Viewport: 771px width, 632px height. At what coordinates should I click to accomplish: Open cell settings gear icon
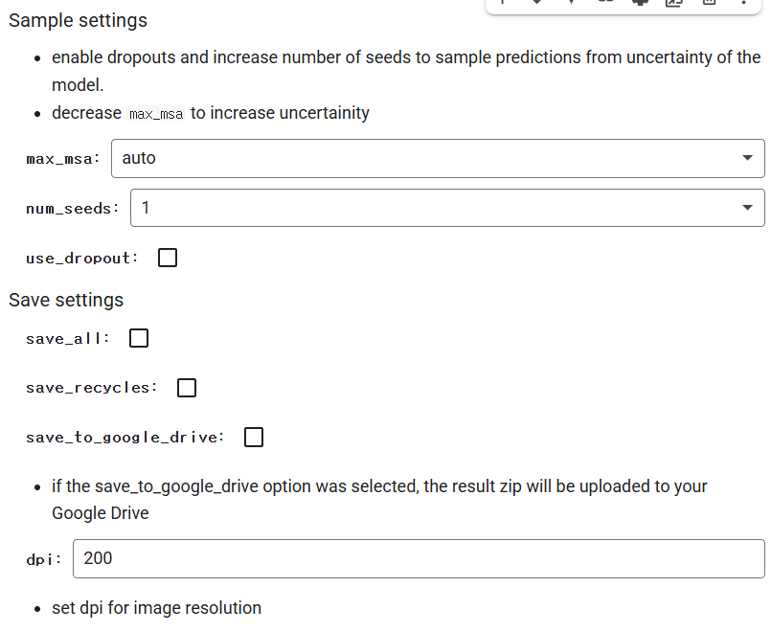pos(640,2)
